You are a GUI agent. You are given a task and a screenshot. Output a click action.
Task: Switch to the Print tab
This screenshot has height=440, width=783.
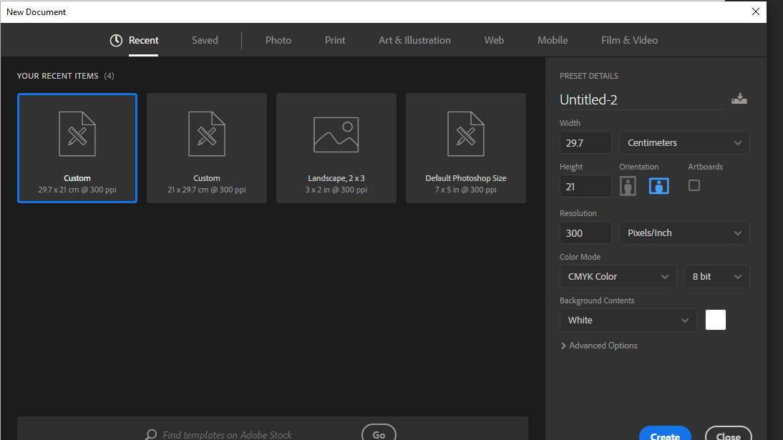[334, 41]
